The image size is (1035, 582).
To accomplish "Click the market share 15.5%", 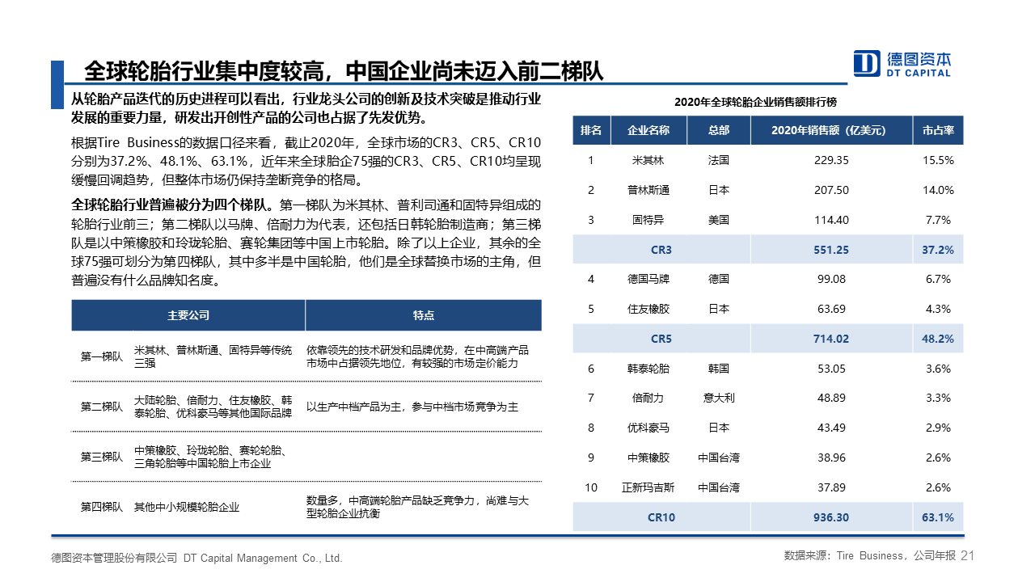I will coord(938,160).
